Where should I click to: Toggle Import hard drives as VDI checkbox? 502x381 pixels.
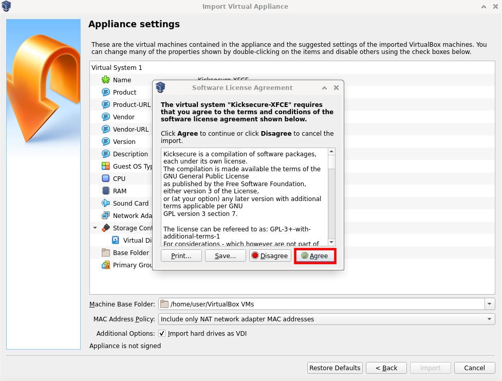[162, 333]
